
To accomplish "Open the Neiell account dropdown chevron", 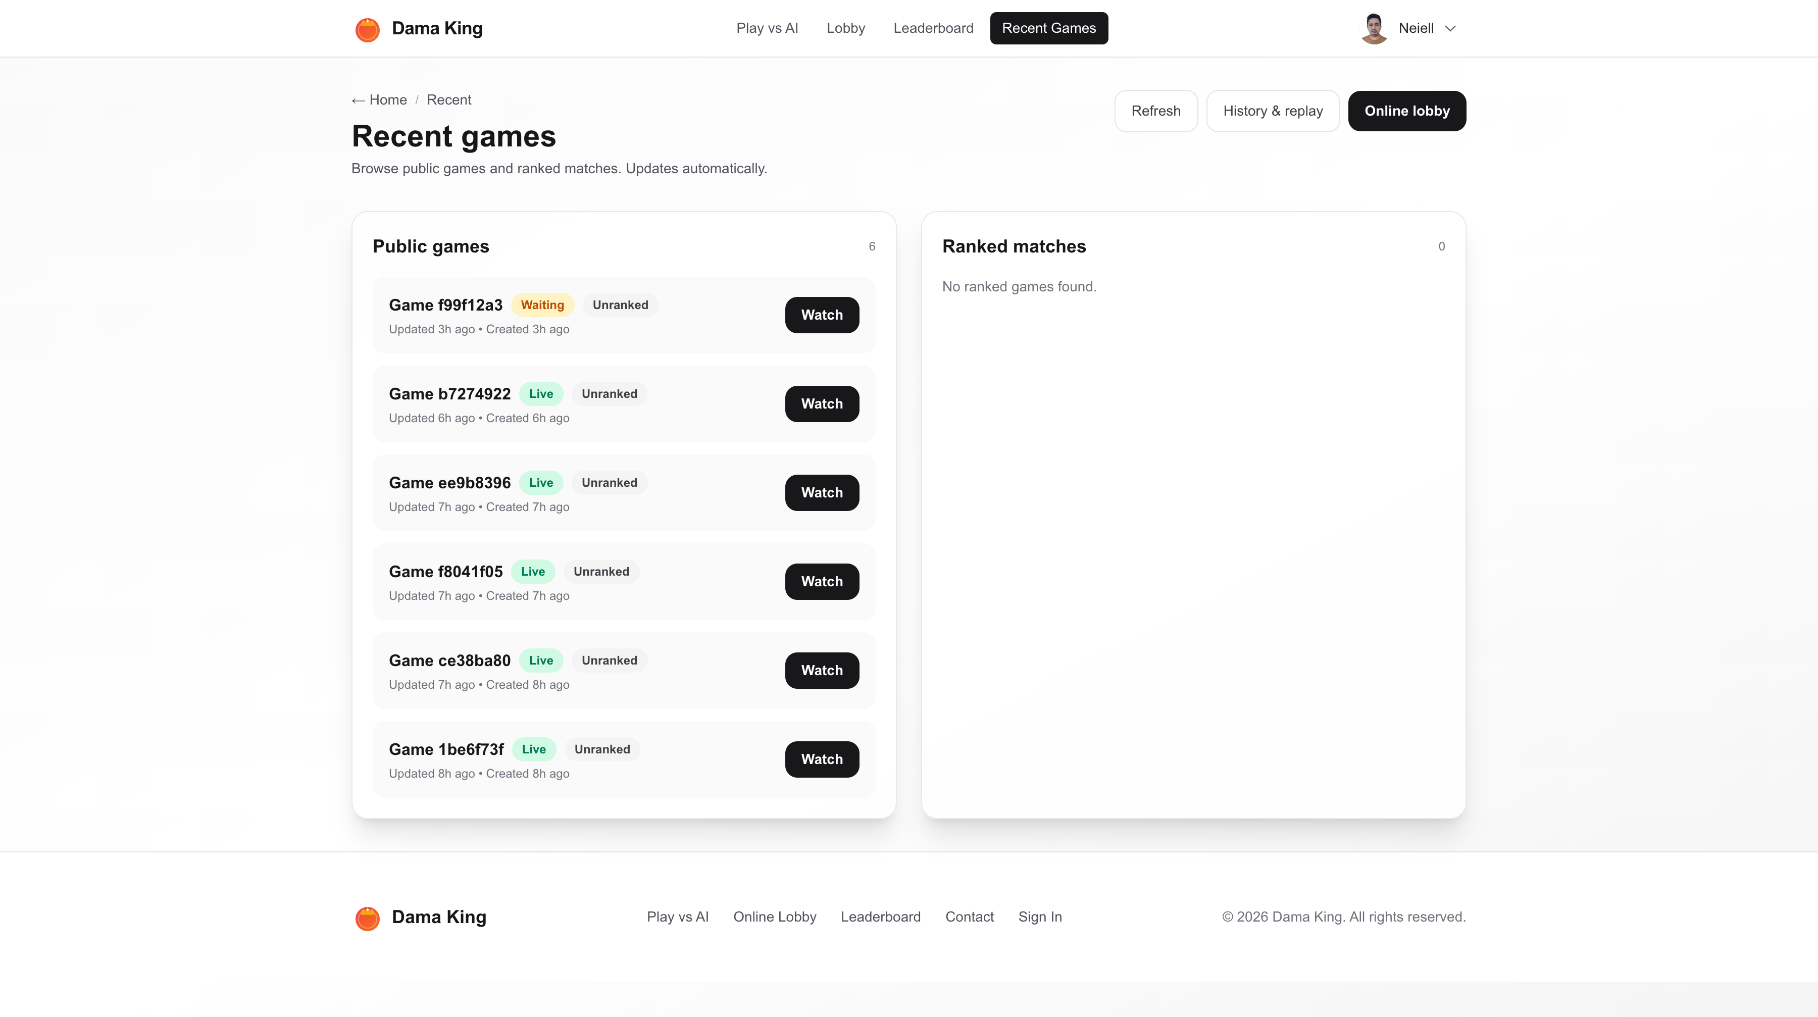I will (x=1450, y=28).
